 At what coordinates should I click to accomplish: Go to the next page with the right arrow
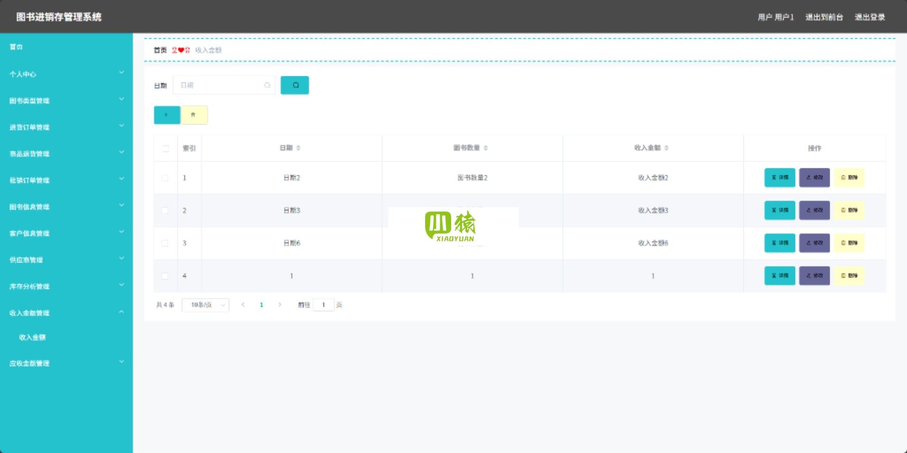click(x=280, y=305)
